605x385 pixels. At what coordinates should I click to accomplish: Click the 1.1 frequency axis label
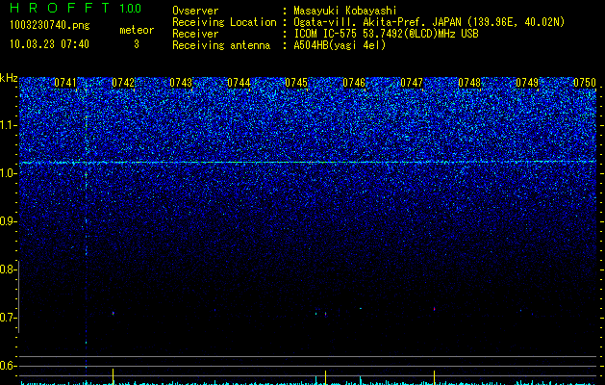[8, 125]
